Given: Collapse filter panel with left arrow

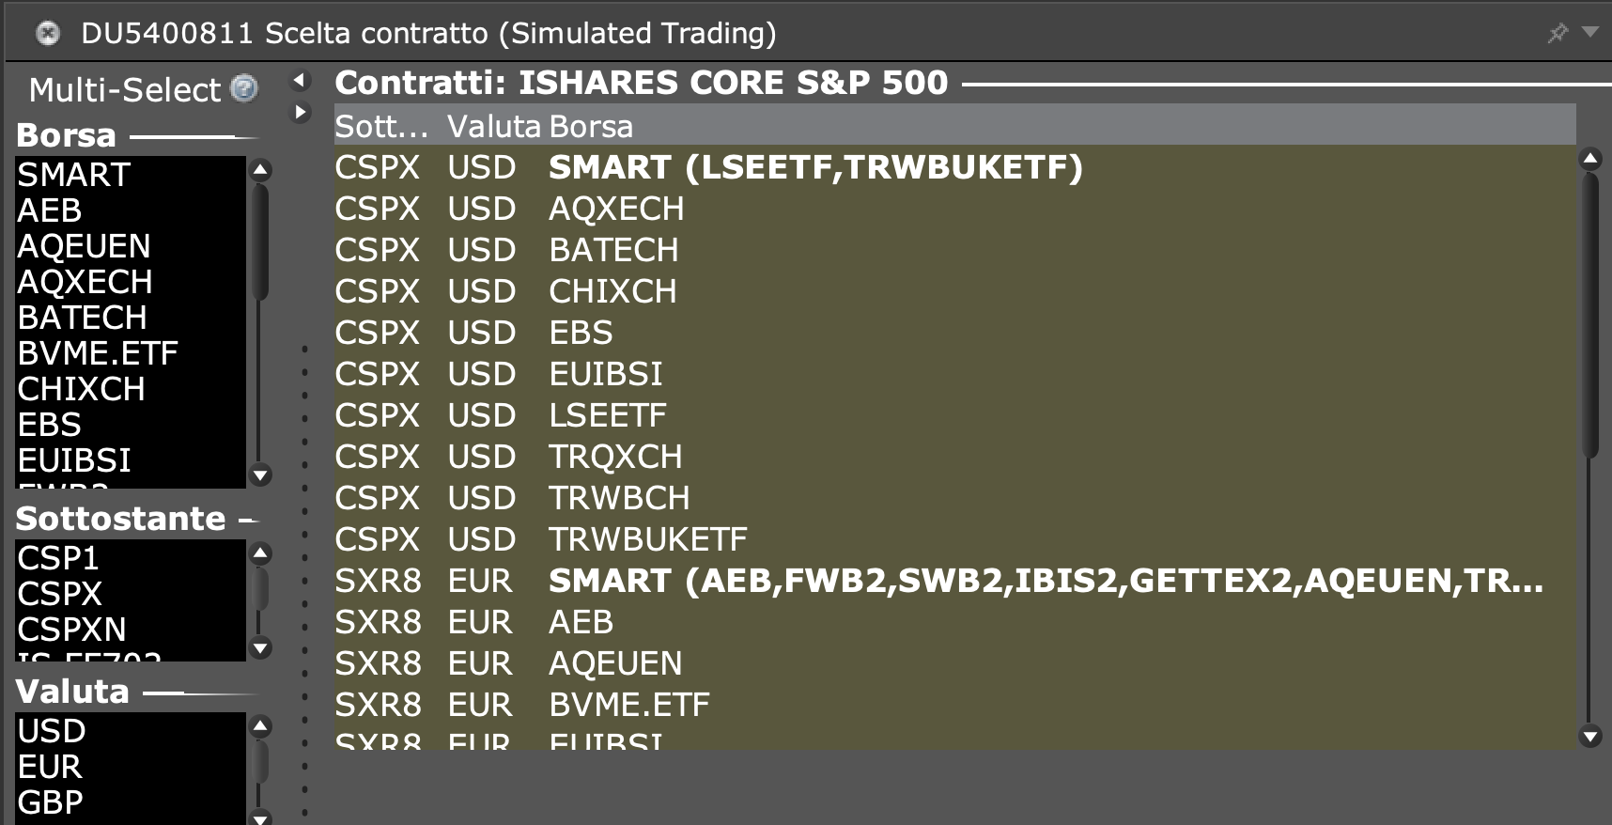Looking at the screenshot, I should pyautogui.click(x=300, y=81).
